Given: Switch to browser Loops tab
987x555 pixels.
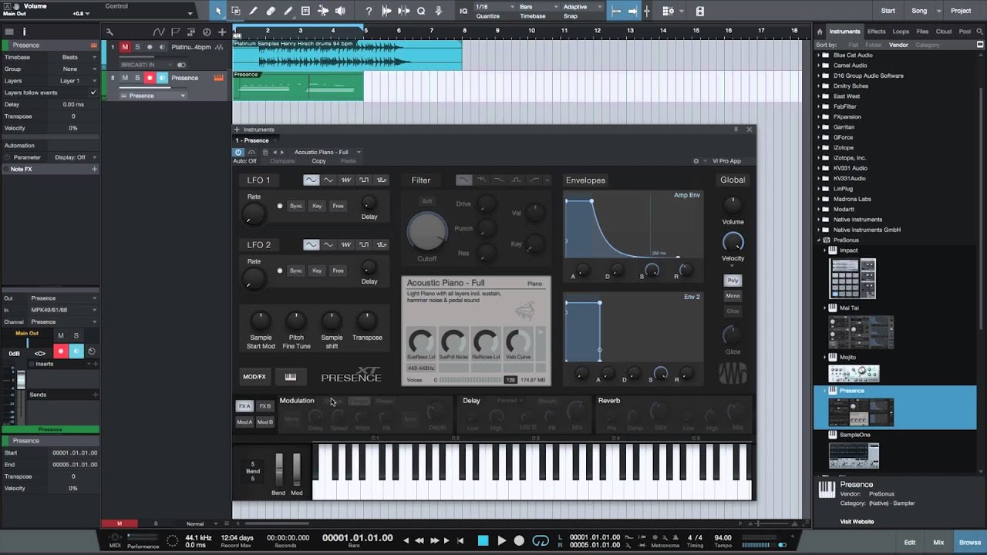Looking at the screenshot, I should tap(901, 32).
